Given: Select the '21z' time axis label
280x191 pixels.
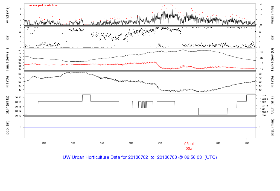Looking at the screenshot, I should point(160,143).
